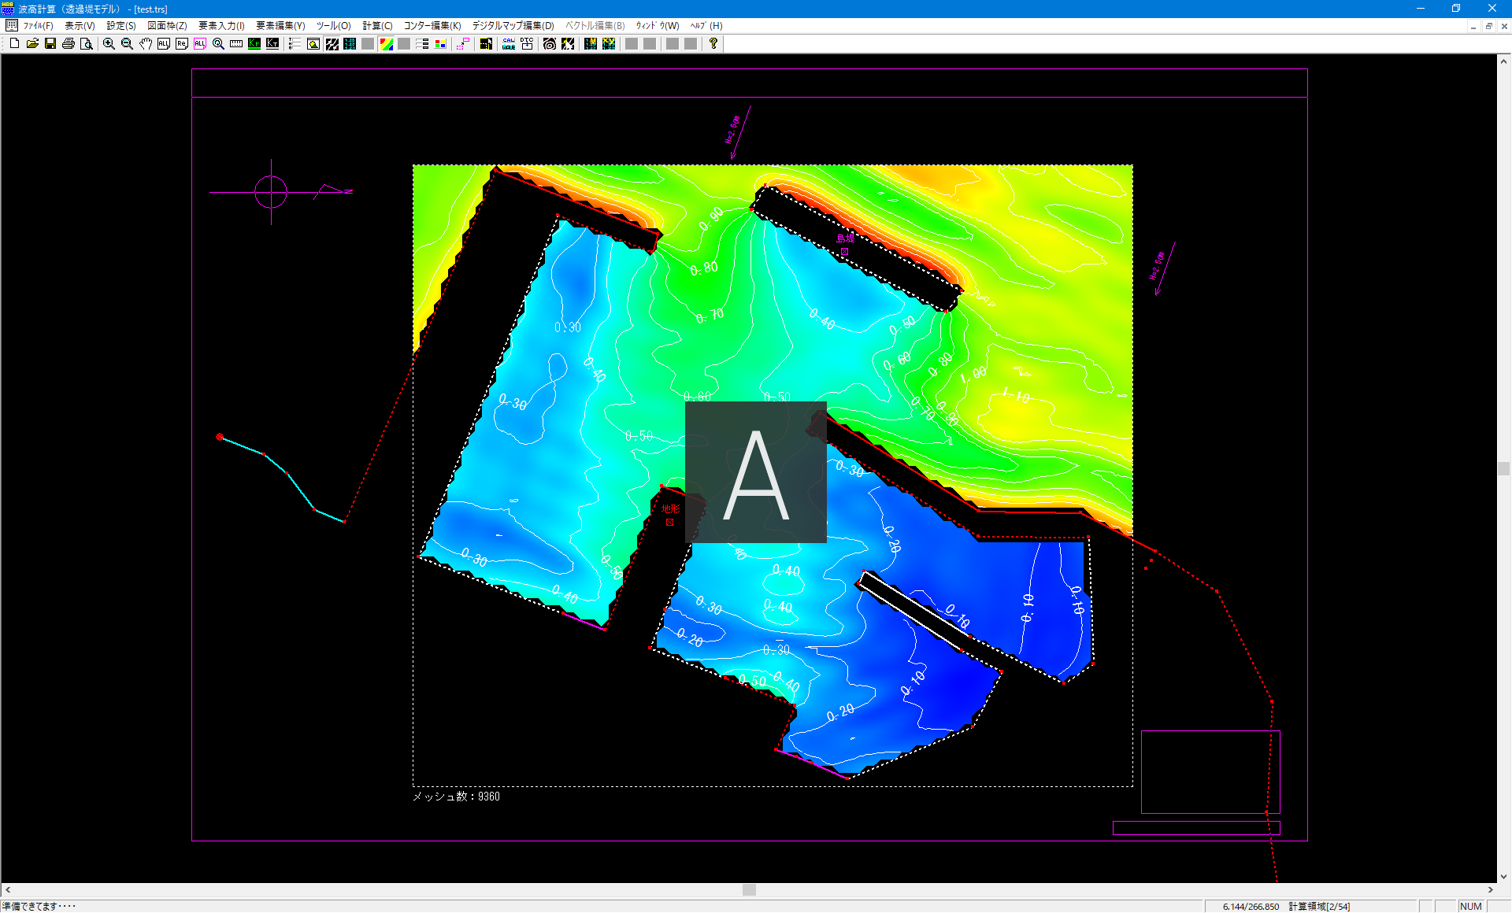
Task: Open the 図面枠(Z) menu
Action: tap(167, 26)
